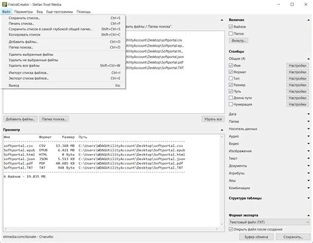
Task: Toggle the Формат column checkbox
Action: coord(230,72)
